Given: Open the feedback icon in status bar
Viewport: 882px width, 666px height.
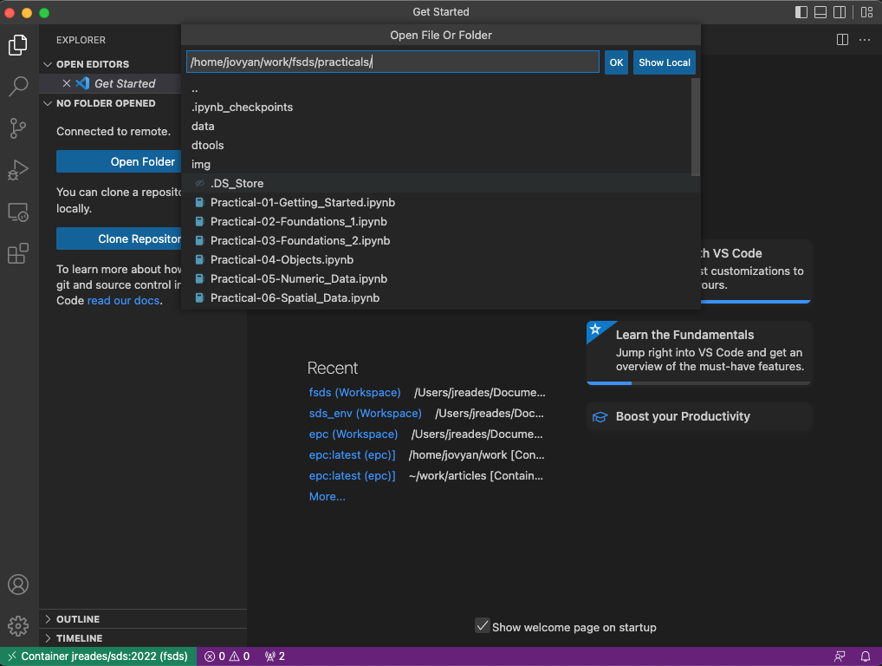Looking at the screenshot, I should [x=840, y=656].
